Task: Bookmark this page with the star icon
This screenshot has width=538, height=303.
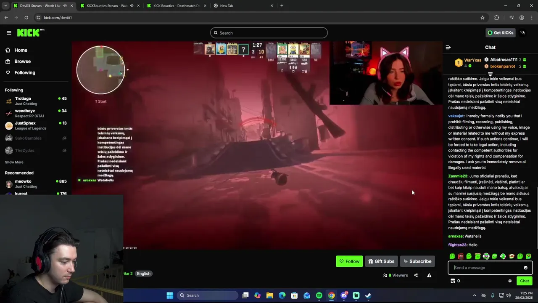Action: point(483,18)
